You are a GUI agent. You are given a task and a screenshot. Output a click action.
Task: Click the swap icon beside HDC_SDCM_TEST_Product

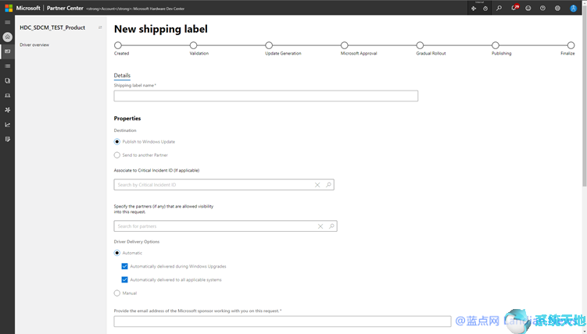(x=100, y=27)
